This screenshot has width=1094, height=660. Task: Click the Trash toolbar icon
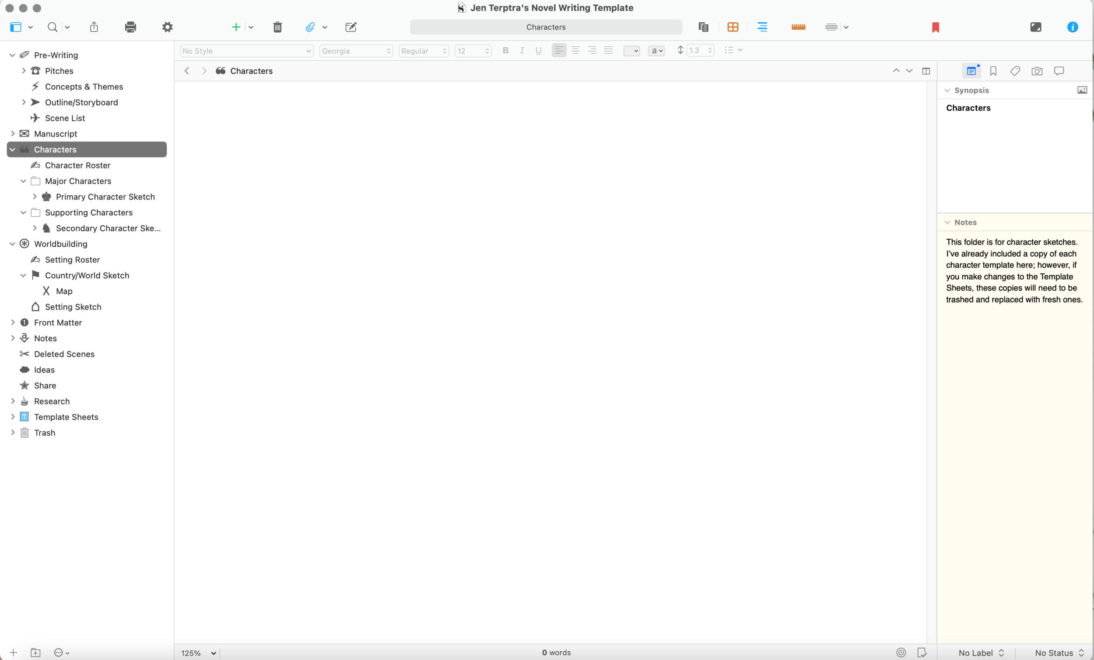[x=277, y=27]
